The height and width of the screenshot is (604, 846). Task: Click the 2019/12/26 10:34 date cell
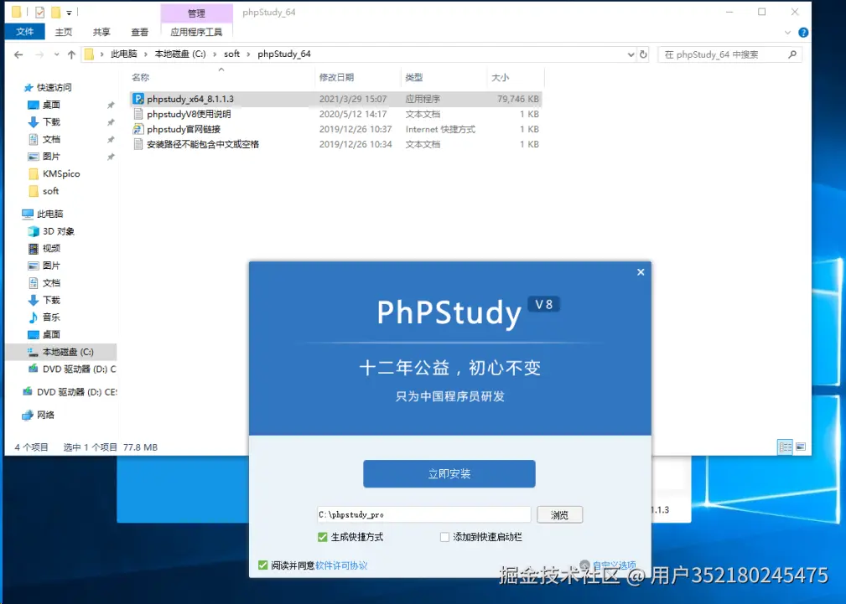click(356, 145)
